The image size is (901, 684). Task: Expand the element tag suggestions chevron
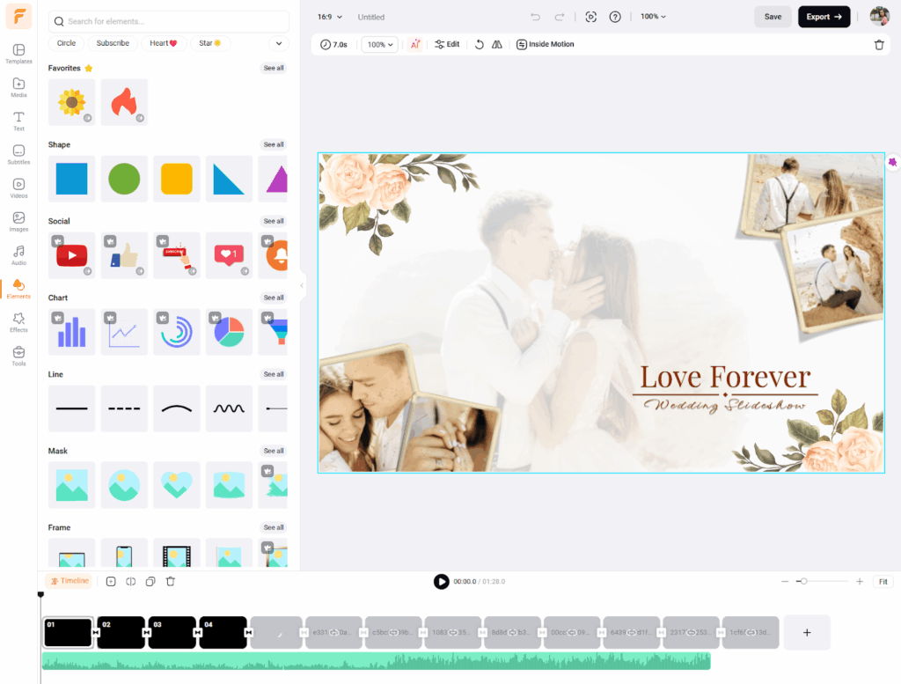coord(279,43)
